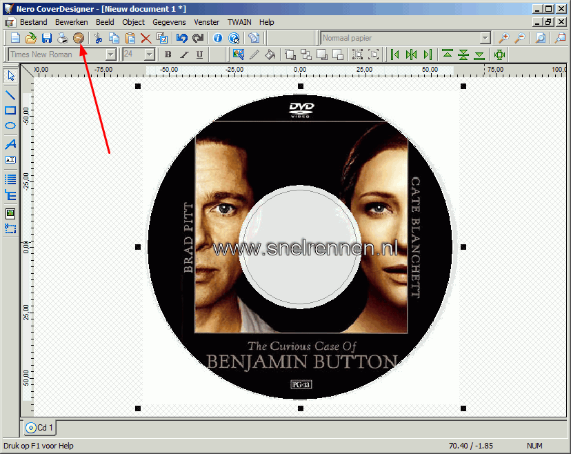The width and height of the screenshot is (571, 454).
Task: Choose the arrow selection tool
Action: (10, 76)
